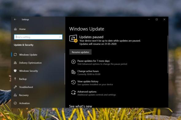Click the active hours clock icon
Screen dimensions: 181x120
point(73,72)
